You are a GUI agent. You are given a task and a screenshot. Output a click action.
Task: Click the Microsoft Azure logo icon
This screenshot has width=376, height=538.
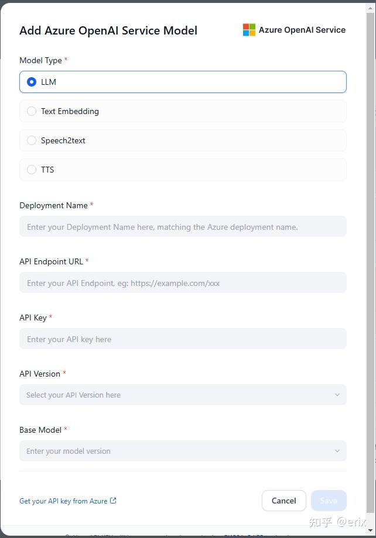click(249, 30)
